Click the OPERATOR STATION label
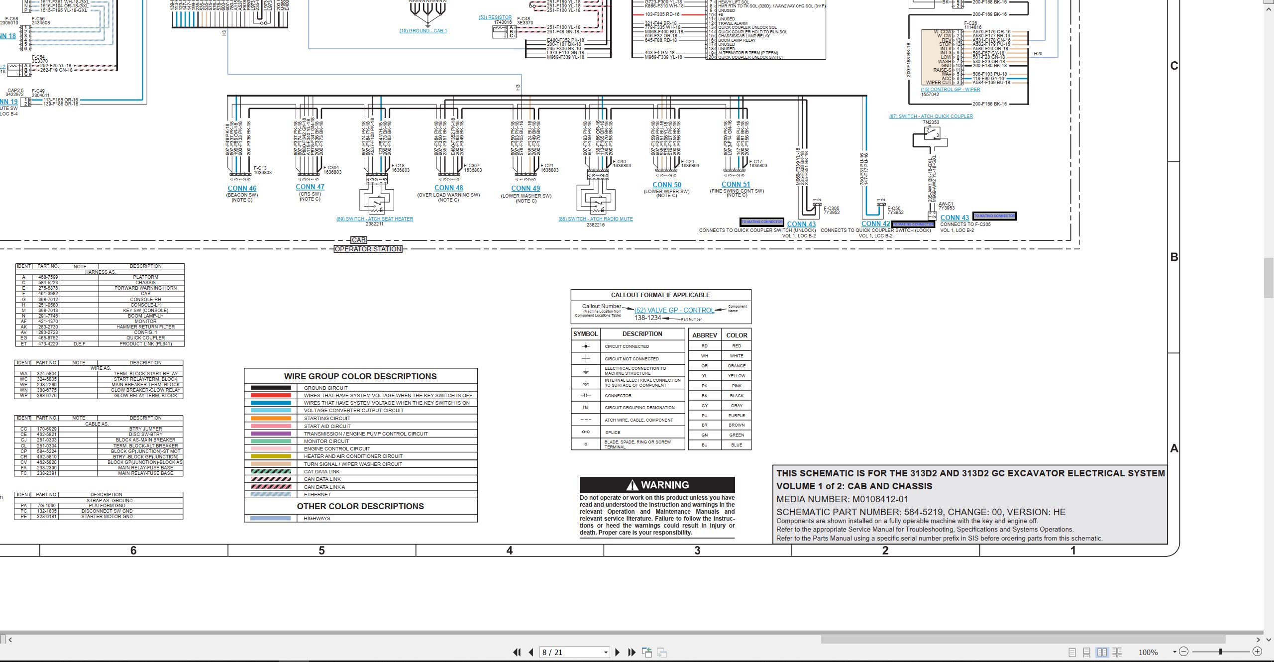 coord(368,249)
